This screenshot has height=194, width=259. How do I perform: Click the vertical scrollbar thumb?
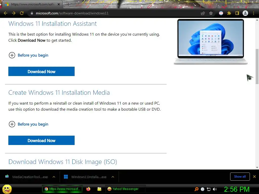pos(257,66)
